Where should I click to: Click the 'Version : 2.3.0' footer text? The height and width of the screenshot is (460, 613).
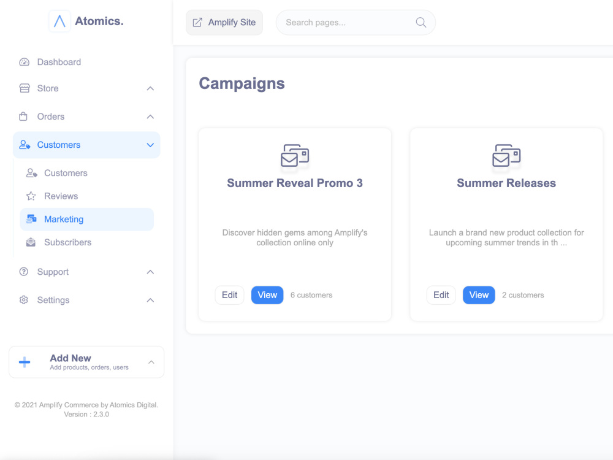pos(86,414)
